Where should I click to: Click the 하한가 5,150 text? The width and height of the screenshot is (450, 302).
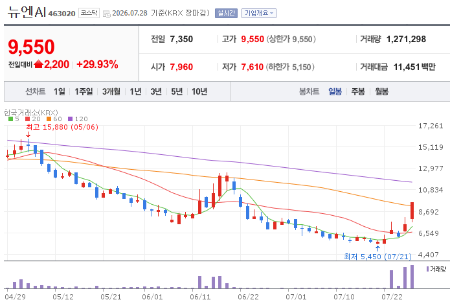pos(290,67)
